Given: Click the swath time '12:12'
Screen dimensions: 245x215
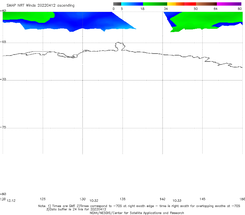Looking at the screenshot, I should [11, 201].
